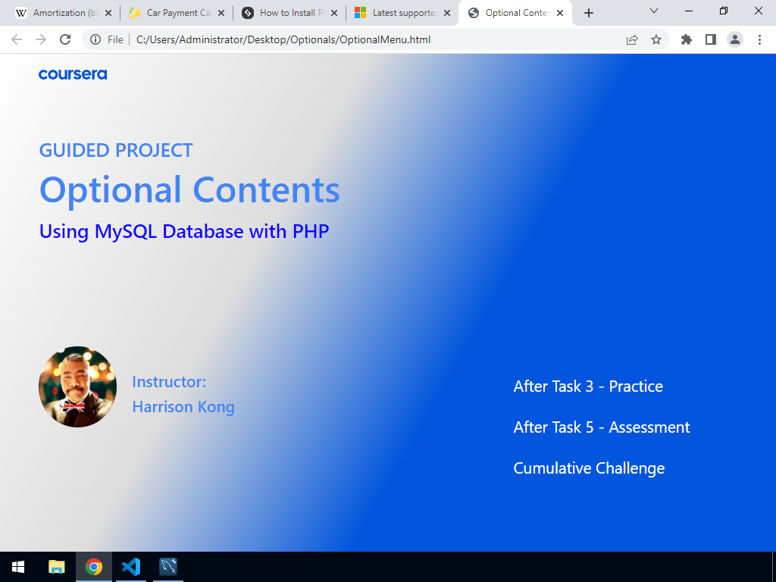Open After Task 5 - Assessment link
Screen dimensions: 776x582
click(x=601, y=427)
